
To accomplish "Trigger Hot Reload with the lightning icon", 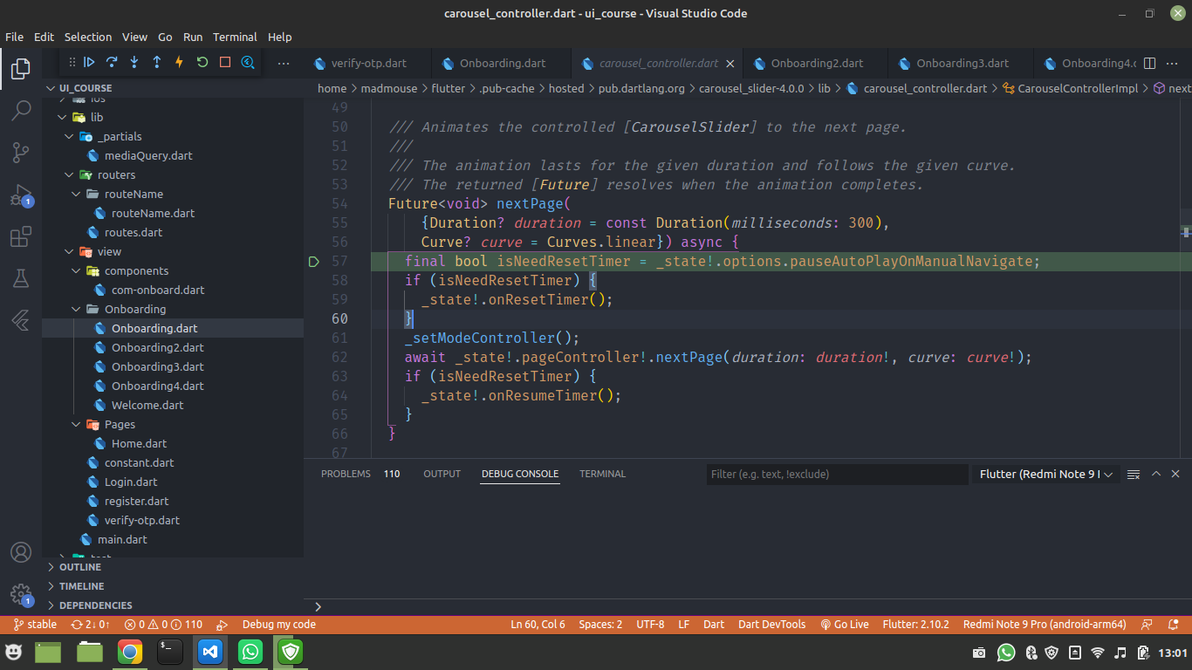I will (x=178, y=62).
